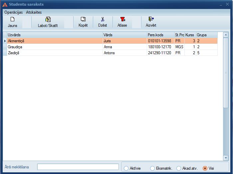The height and width of the screenshot is (174, 233).
Task: Click the Kurss value 1 for Graudiņa
Action: [190, 47]
